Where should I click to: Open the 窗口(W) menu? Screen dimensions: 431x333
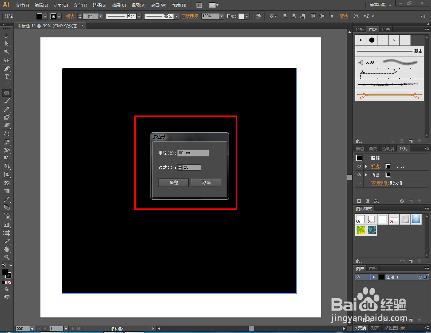pyautogui.click(x=159, y=5)
